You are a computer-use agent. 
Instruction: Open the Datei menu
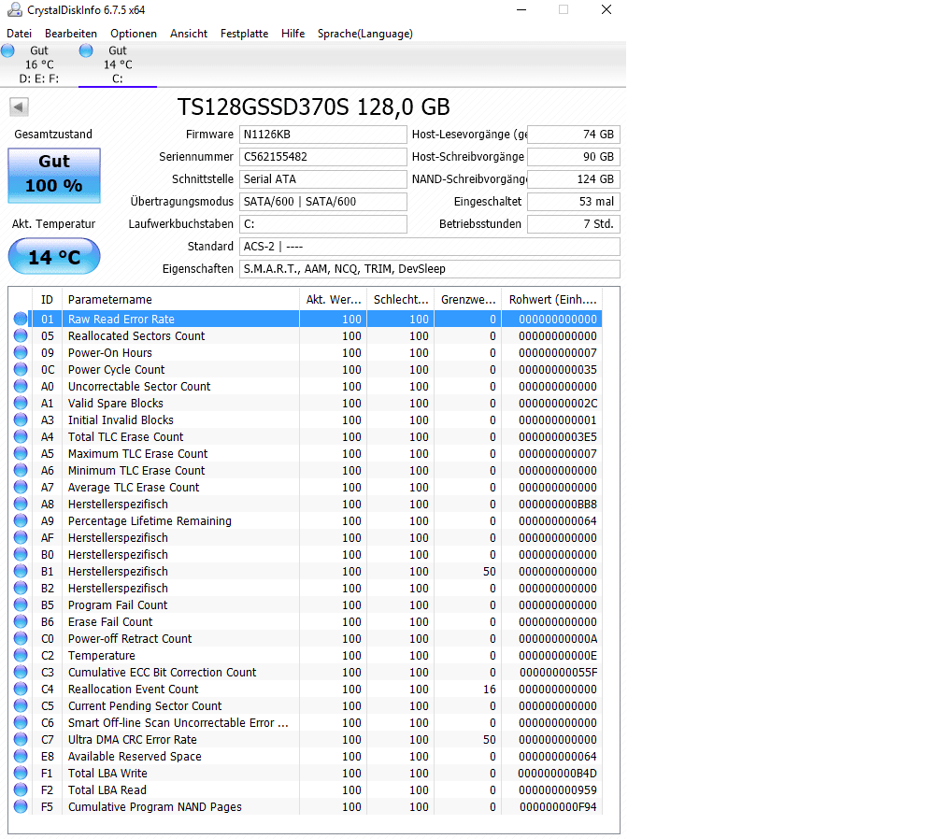point(20,34)
